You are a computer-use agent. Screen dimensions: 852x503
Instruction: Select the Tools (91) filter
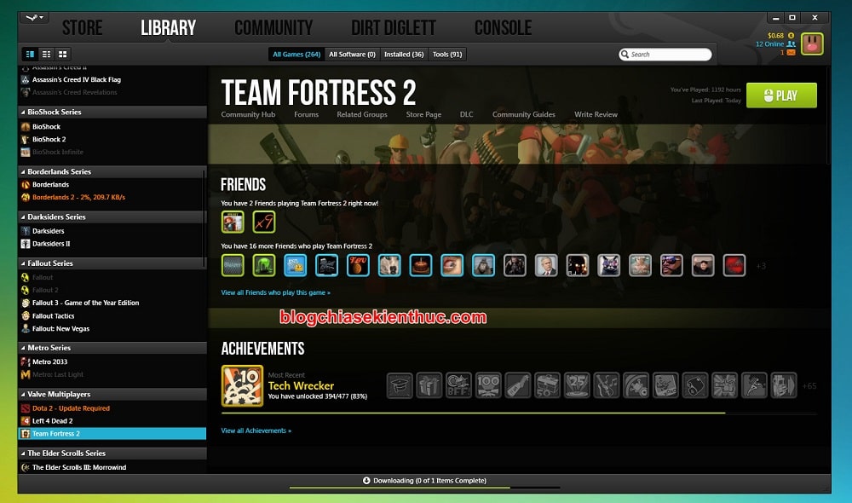[x=447, y=55]
